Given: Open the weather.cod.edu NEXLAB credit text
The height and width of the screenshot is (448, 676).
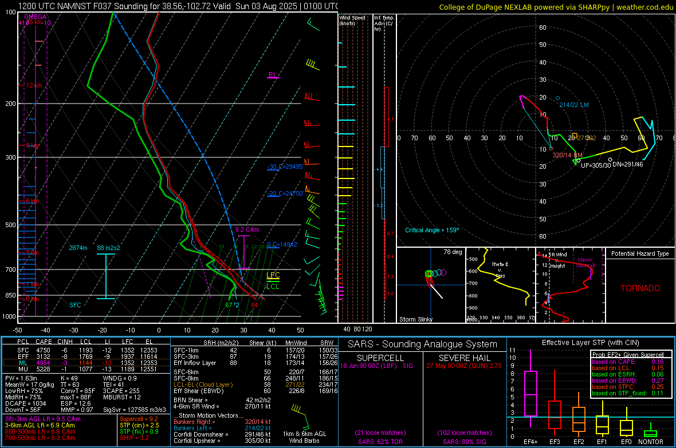Looking at the screenshot, I should click(556, 7).
